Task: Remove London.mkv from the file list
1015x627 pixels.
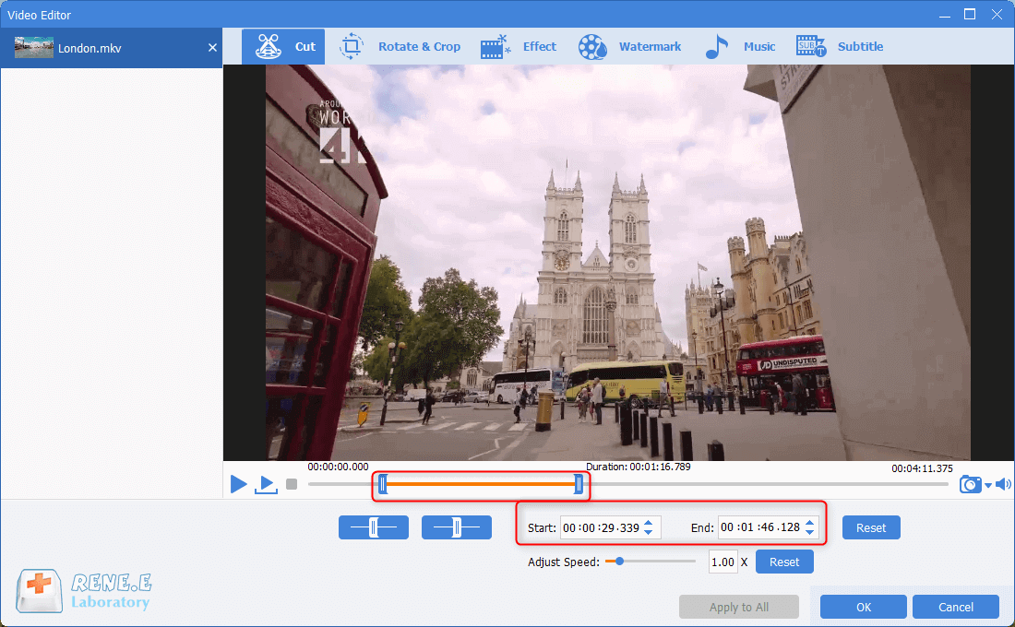Action: pos(212,48)
